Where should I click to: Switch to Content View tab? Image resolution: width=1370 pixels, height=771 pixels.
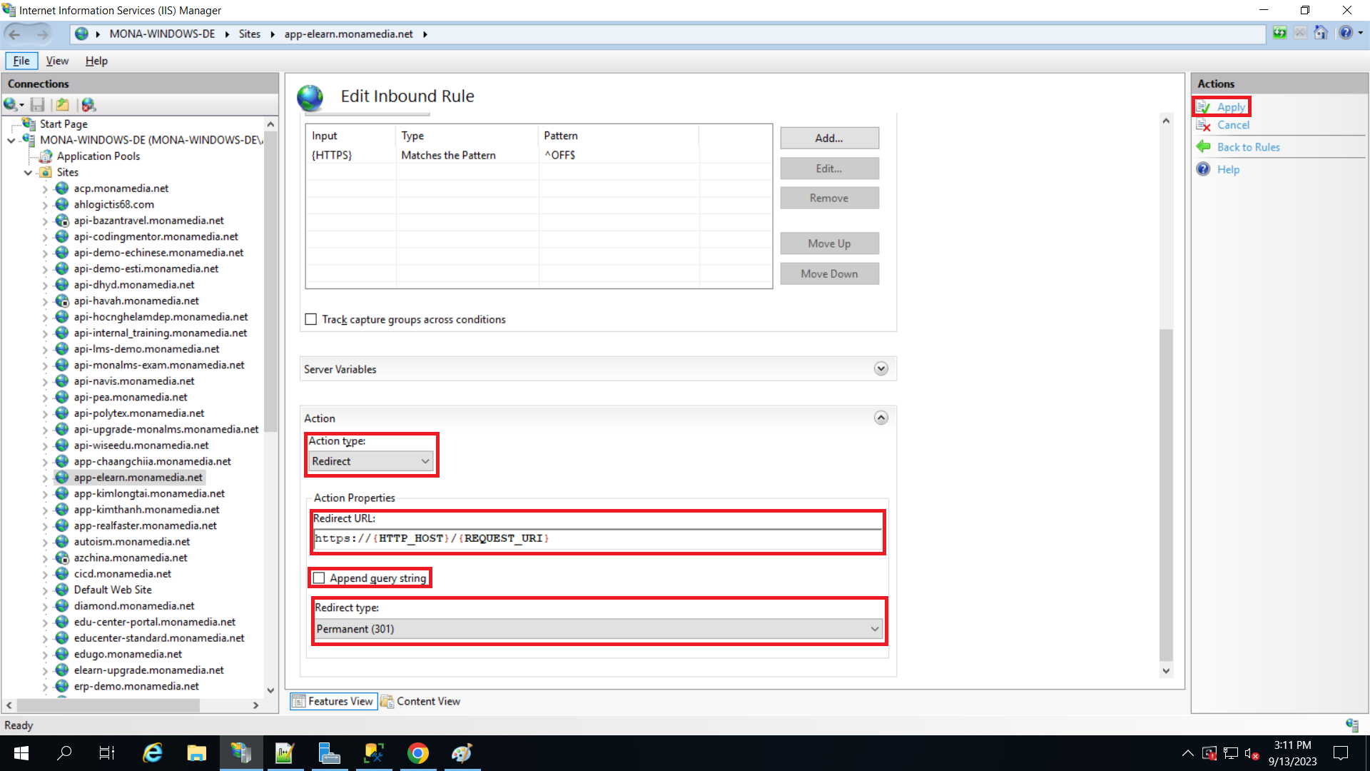click(421, 701)
